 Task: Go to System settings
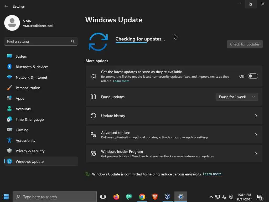(x=41, y=56)
